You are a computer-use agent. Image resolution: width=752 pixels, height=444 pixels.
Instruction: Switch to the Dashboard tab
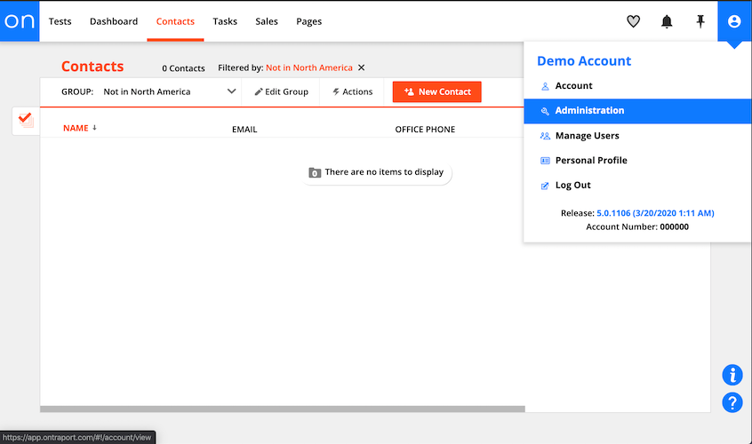click(x=114, y=21)
